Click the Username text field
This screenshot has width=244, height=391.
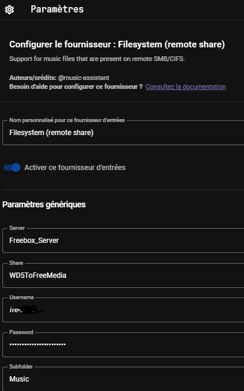click(123, 310)
